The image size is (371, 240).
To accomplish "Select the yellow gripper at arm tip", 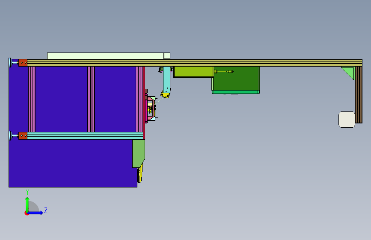I will (165, 95).
